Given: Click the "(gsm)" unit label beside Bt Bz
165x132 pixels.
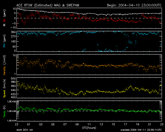Looking at the screenshot, I should (4, 13).
